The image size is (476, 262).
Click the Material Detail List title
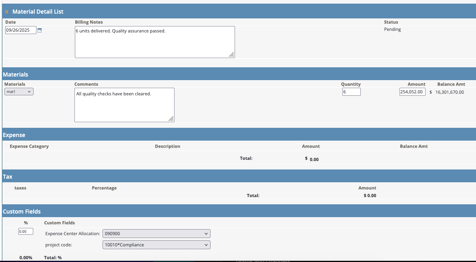click(x=38, y=12)
